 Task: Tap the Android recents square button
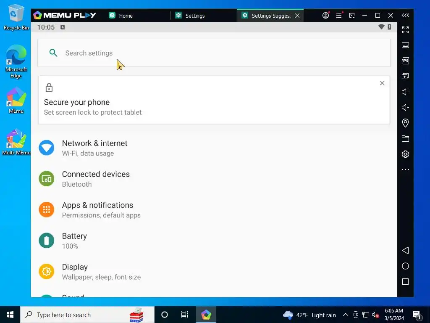click(405, 281)
